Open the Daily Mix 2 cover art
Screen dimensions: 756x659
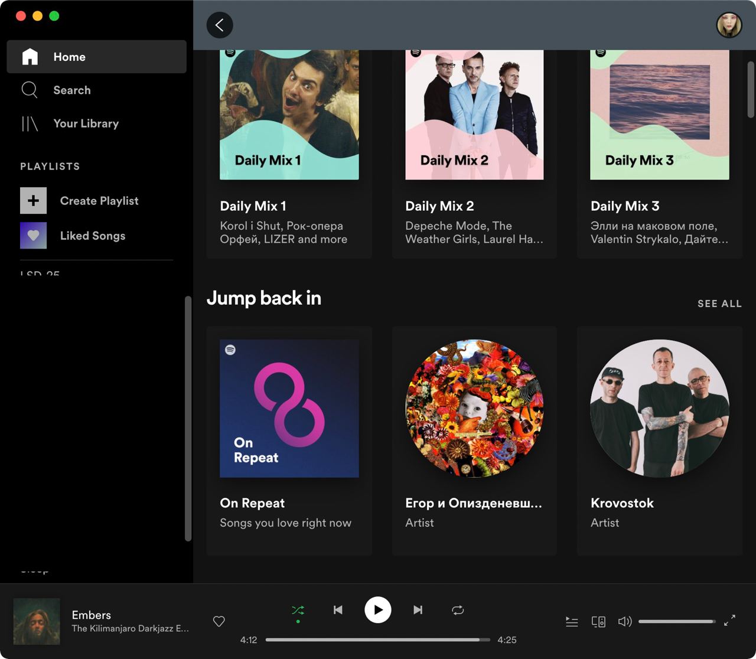[x=474, y=115]
